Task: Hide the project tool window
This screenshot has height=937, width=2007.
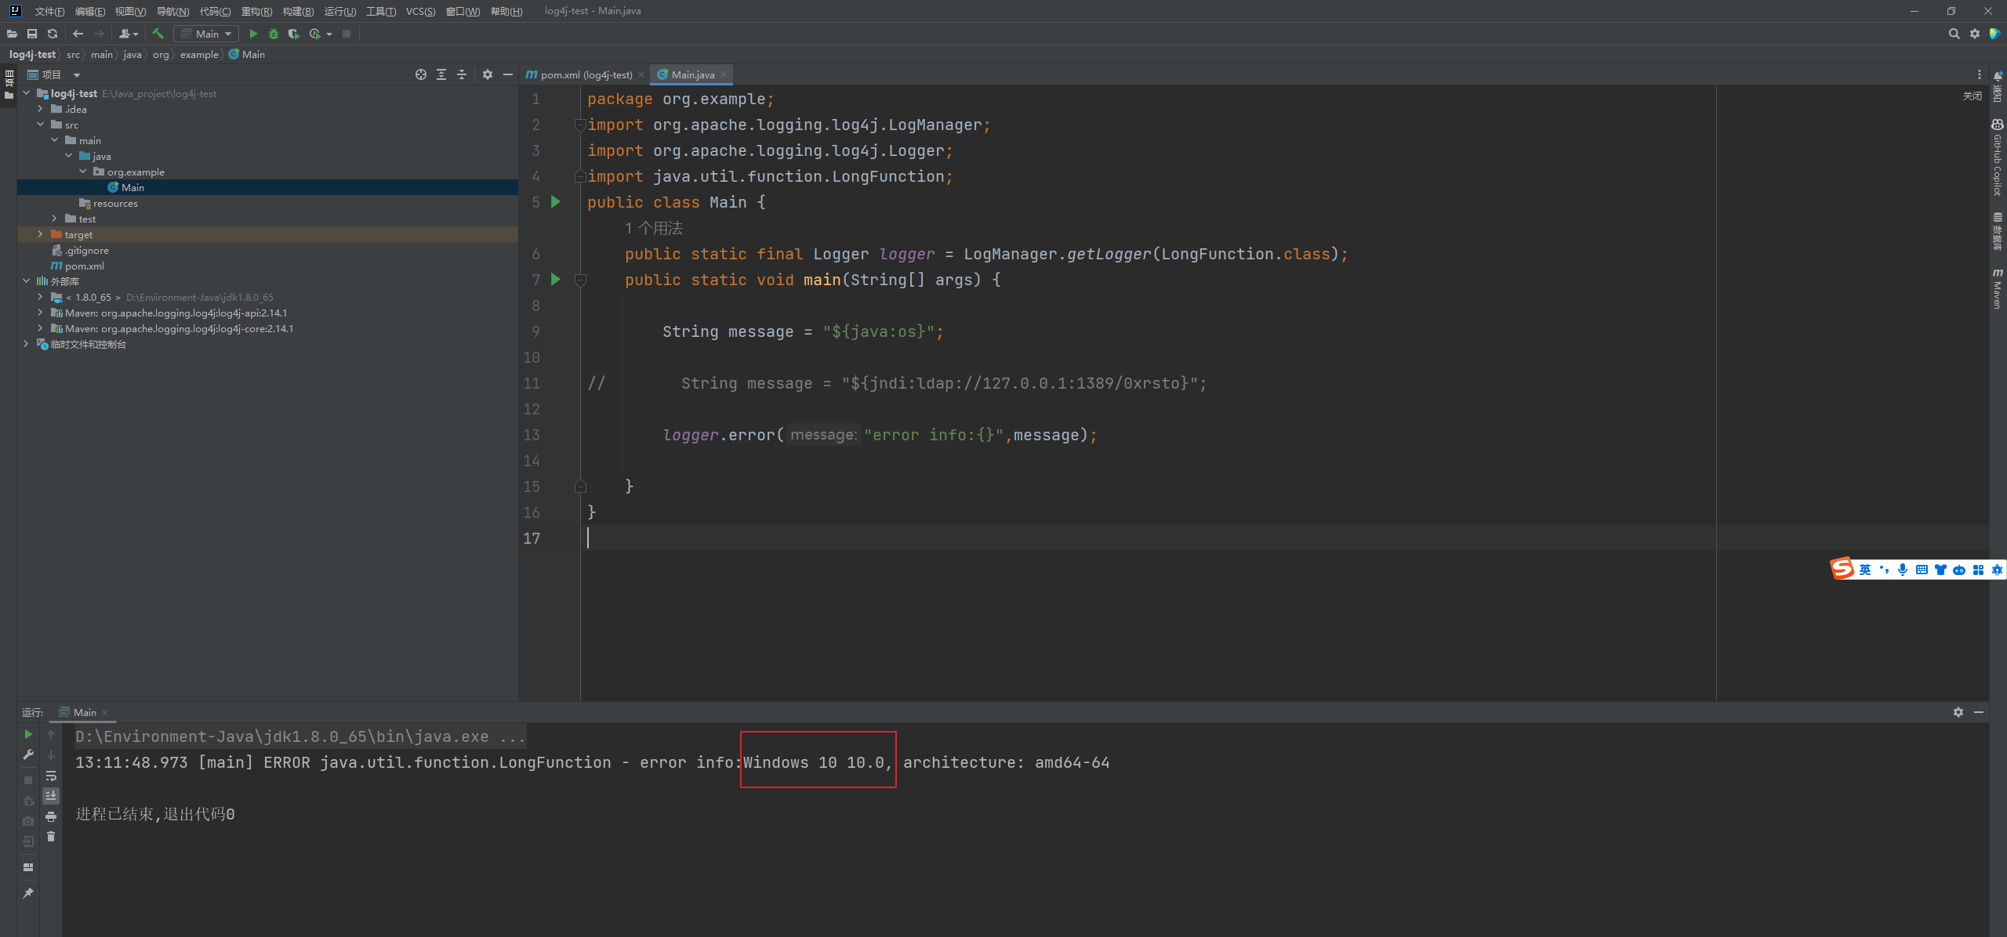Action: coord(508,74)
